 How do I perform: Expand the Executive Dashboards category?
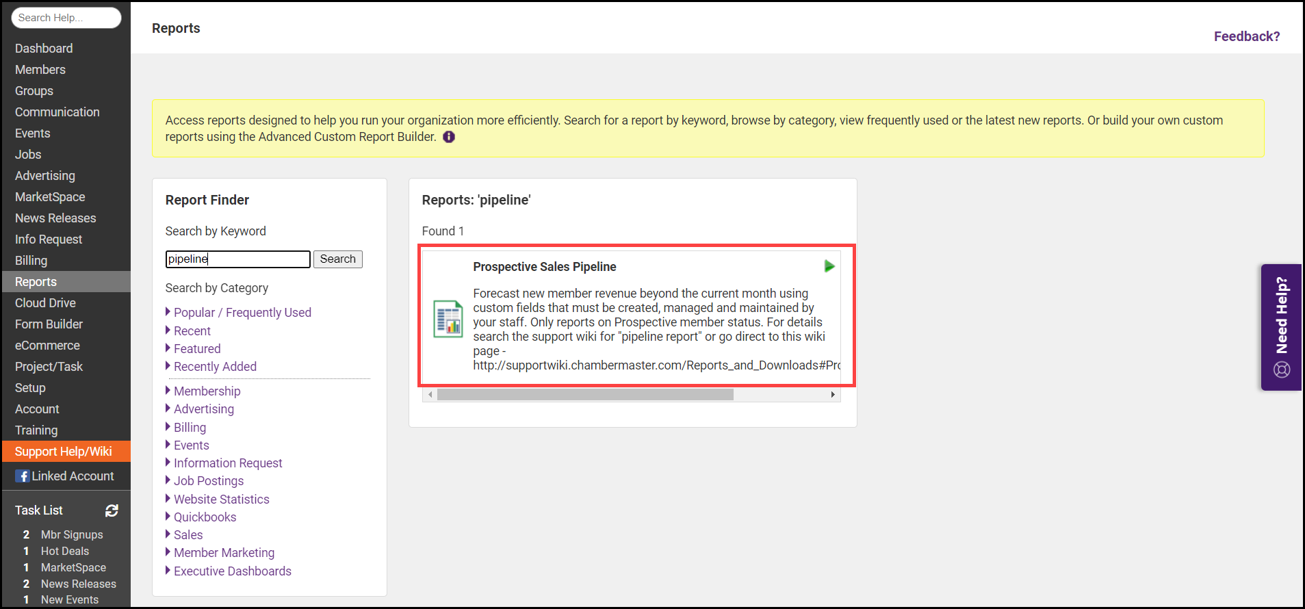pyautogui.click(x=232, y=571)
